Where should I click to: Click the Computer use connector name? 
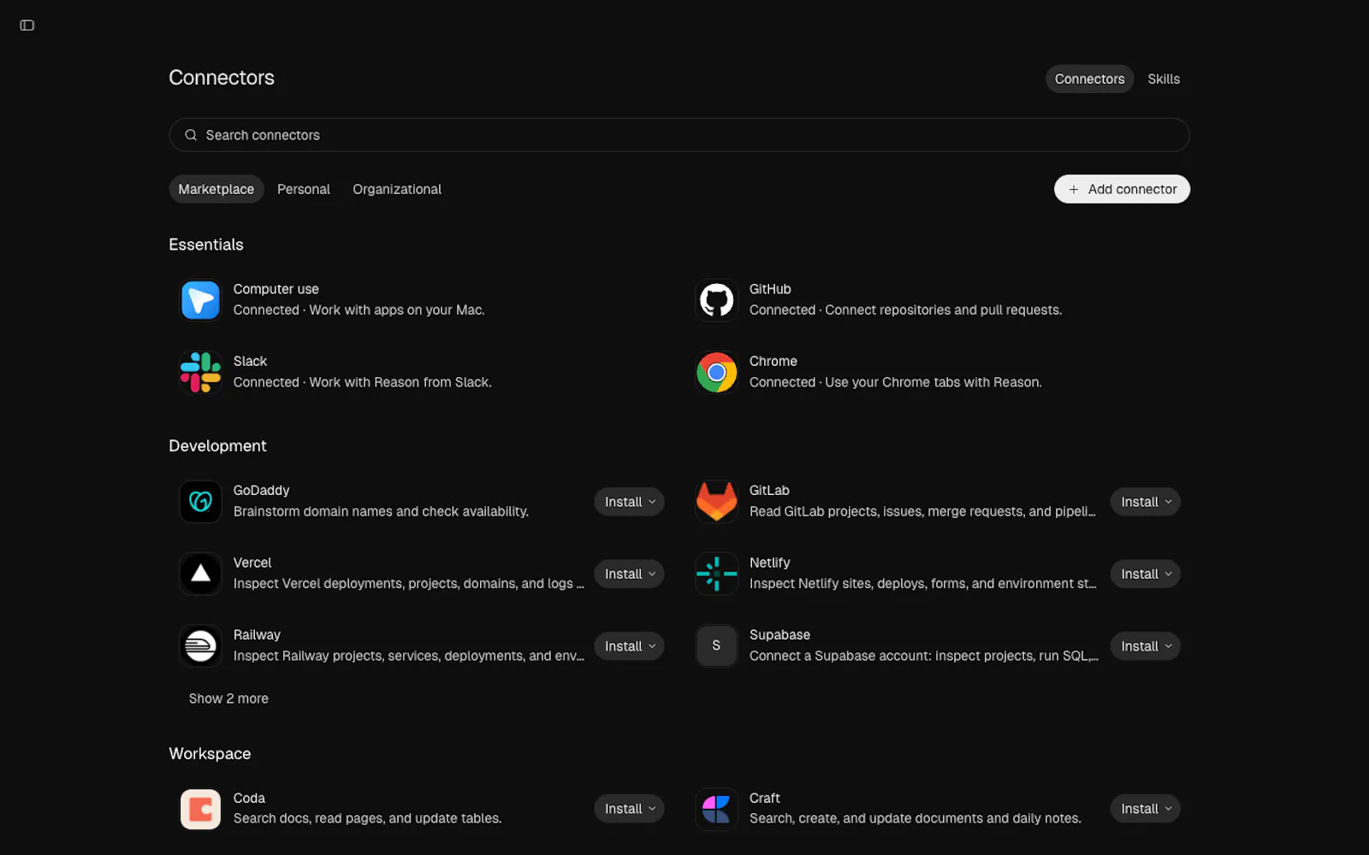click(276, 289)
